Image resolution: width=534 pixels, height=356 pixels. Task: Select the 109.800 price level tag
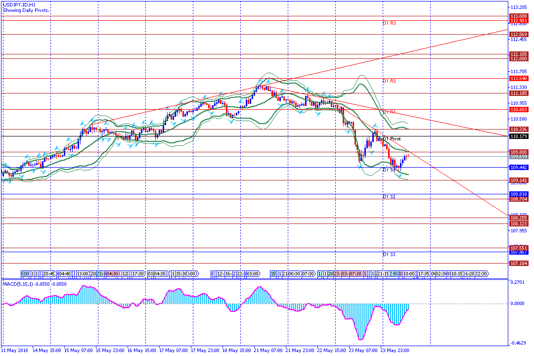click(519, 152)
